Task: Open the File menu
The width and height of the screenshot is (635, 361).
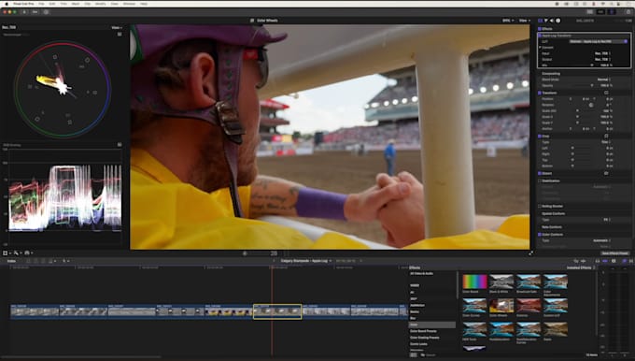Action: (41, 4)
